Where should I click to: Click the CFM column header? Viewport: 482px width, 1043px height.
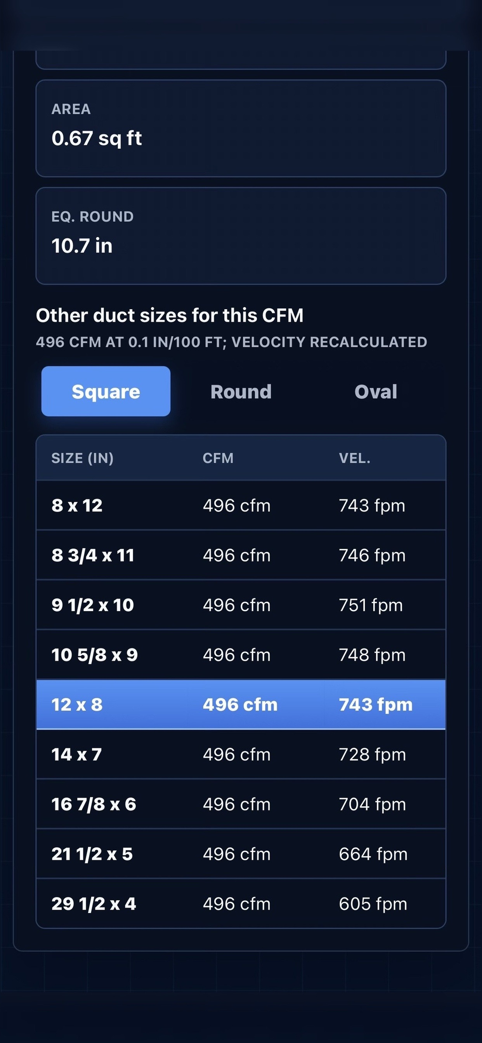coord(218,458)
